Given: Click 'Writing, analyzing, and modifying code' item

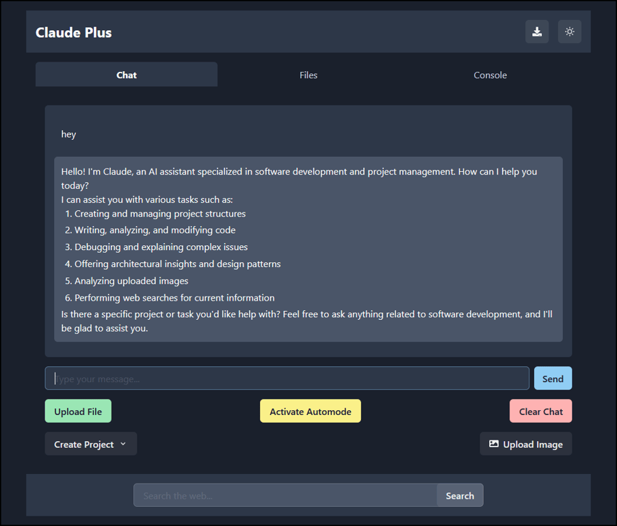Looking at the screenshot, I should click(155, 230).
